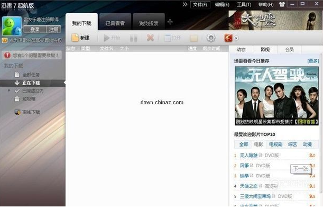Click the 打开 open file icon
Image resolution: width=323 pixels, height=208 pixels.
[167, 38]
